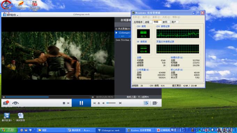This screenshot has height=133, width=237.
Task: Open the 查看 menu in Task Manager
Action: coord(156,17)
